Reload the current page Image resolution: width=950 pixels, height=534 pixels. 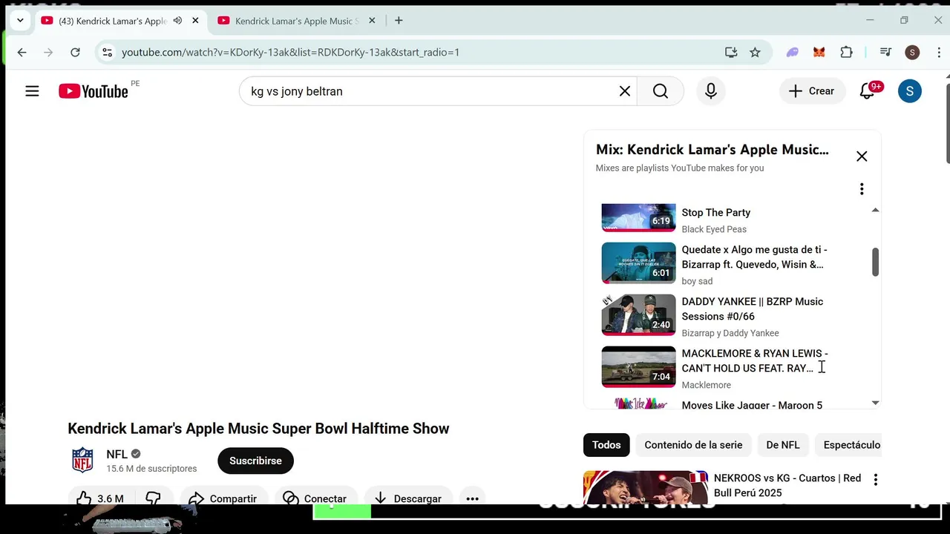pos(75,52)
